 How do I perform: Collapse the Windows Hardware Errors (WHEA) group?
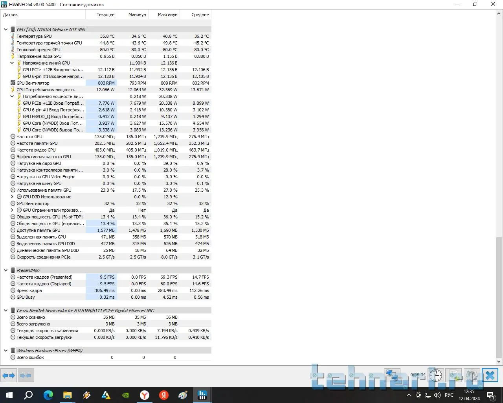pos(6,351)
